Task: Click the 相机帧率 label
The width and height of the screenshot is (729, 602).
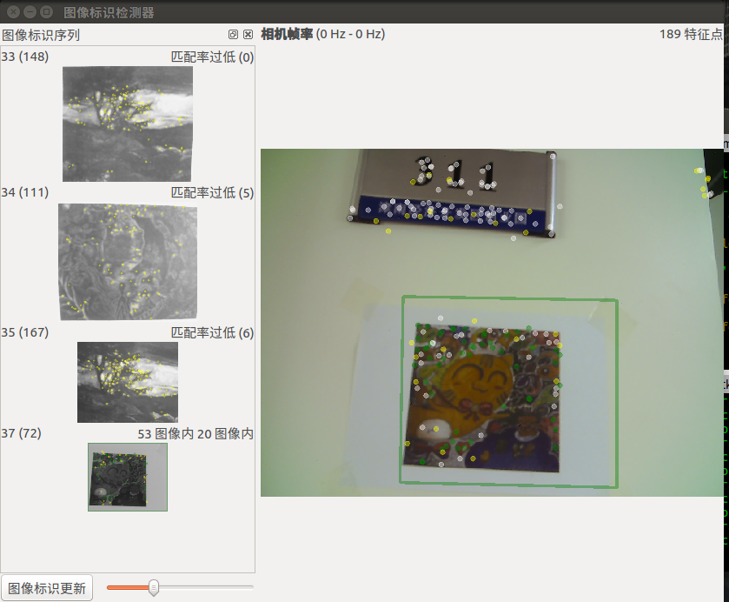Action: click(x=287, y=34)
